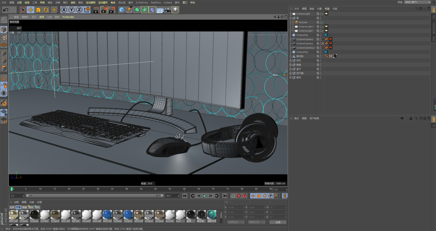Click the search magnifier in Object Manager
The image size is (436, 231).
(x=417, y=8)
